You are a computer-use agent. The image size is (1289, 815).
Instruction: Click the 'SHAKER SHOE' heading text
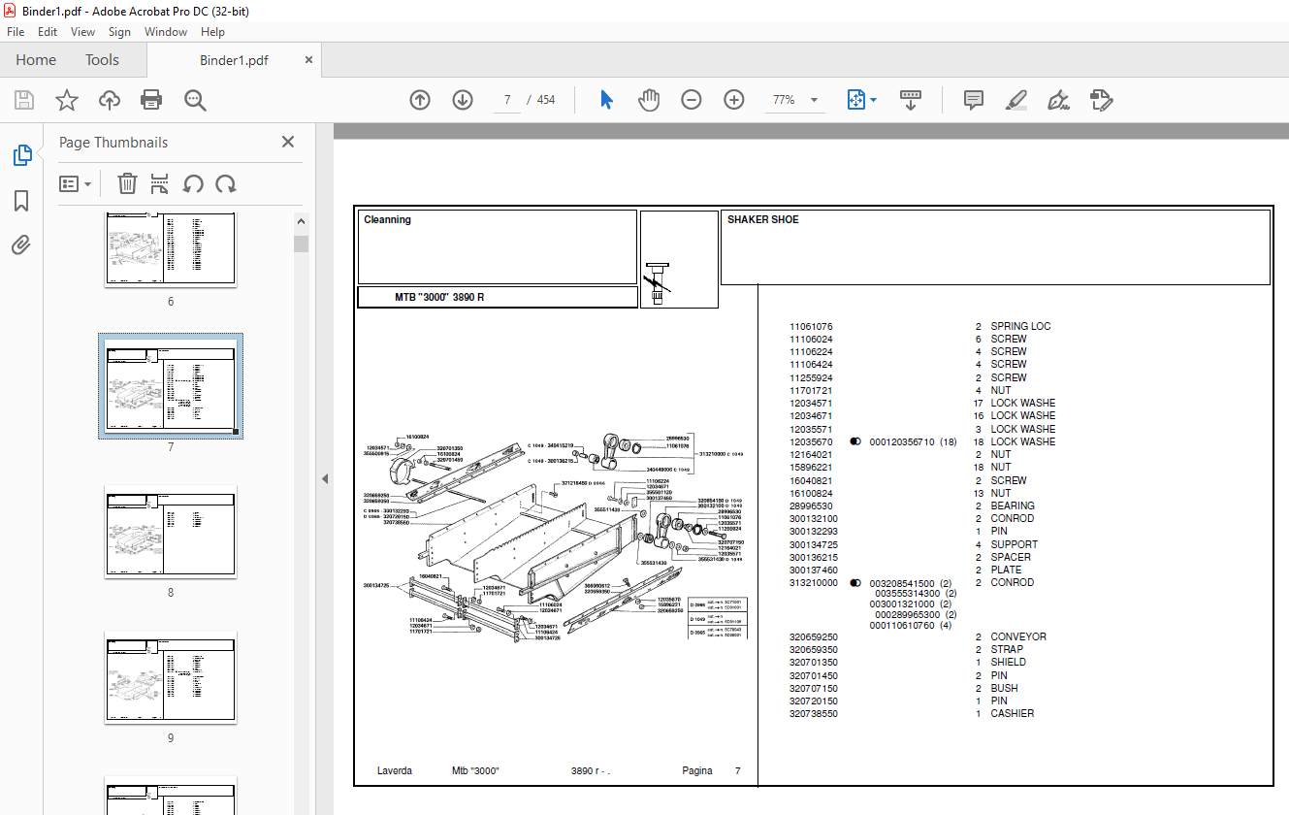(763, 220)
